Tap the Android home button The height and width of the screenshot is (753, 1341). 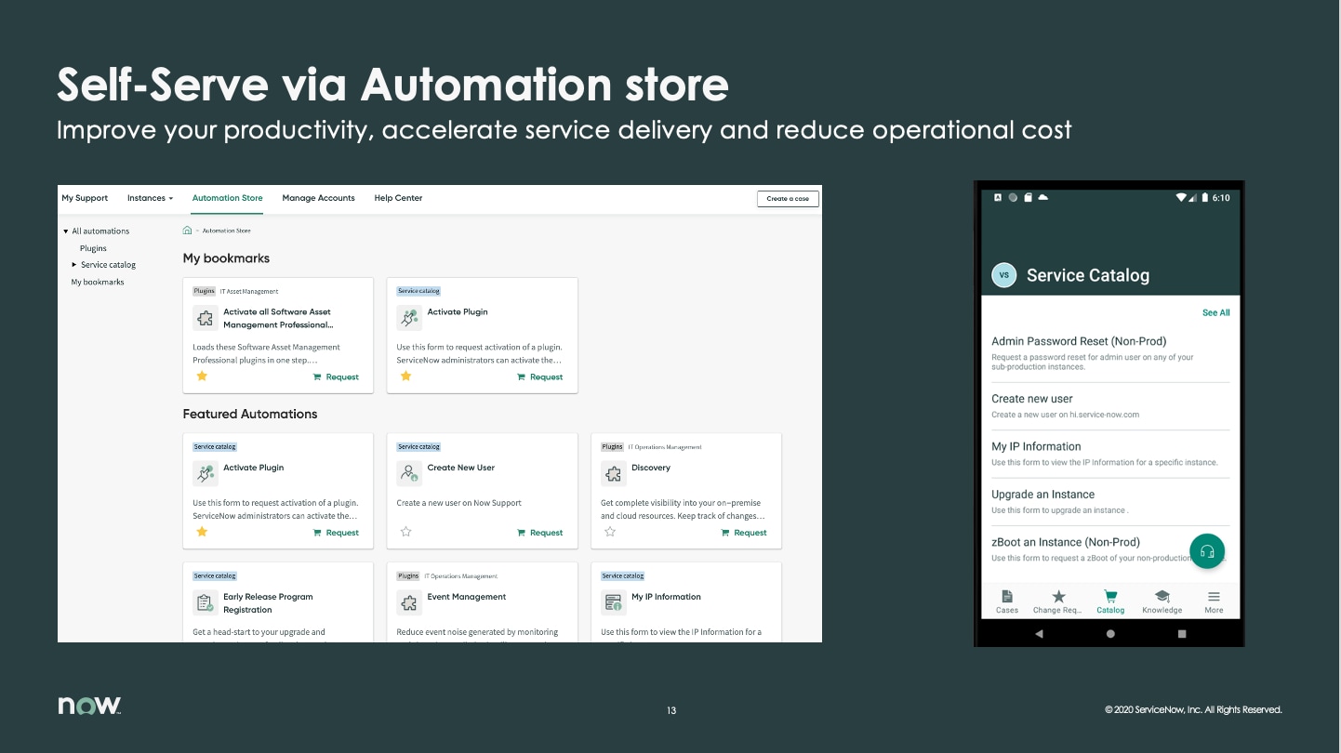pyautogui.click(x=1110, y=634)
